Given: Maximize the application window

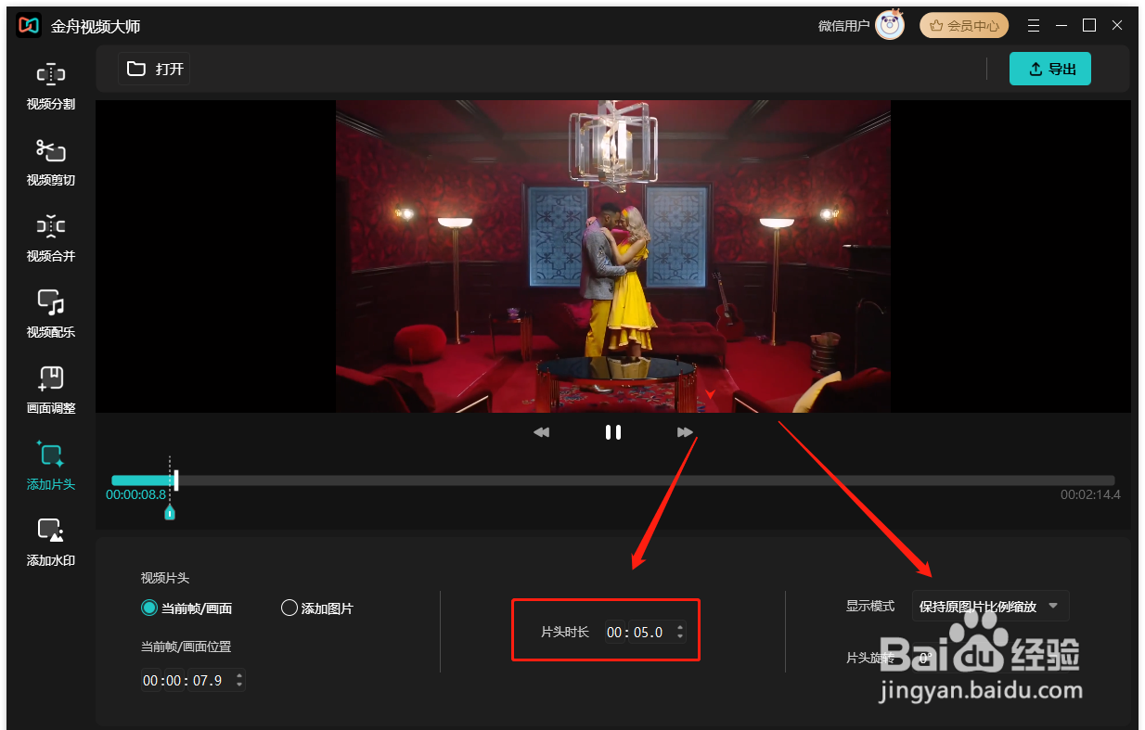Looking at the screenshot, I should tap(1089, 26).
